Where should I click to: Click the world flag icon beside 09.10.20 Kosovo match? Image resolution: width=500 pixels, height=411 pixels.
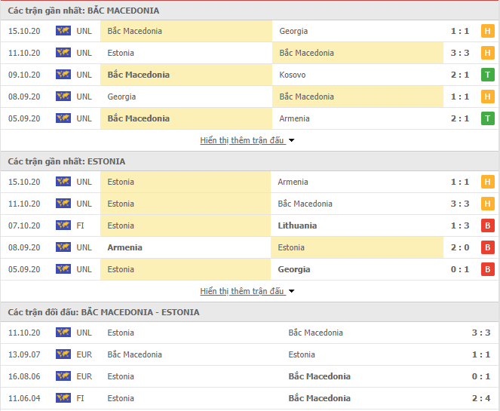click(63, 75)
